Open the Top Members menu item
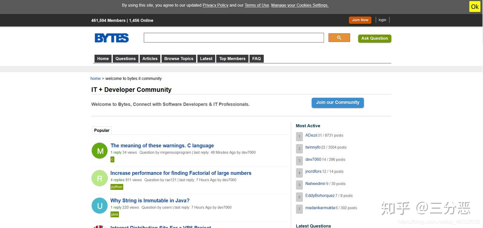This screenshot has height=228, width=483. (x=232, y=59)
